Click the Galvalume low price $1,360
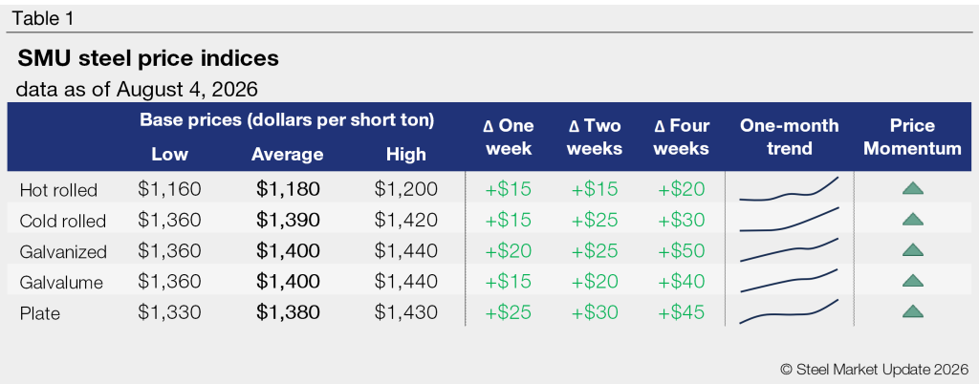The width and height of the screenshot is (979, 384). pyautogui.click(x=169, y=281)
